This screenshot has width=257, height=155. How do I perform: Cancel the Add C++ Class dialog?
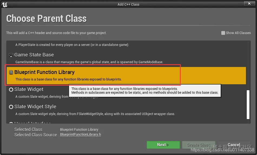pyautogui.click(x=234, y=145)
